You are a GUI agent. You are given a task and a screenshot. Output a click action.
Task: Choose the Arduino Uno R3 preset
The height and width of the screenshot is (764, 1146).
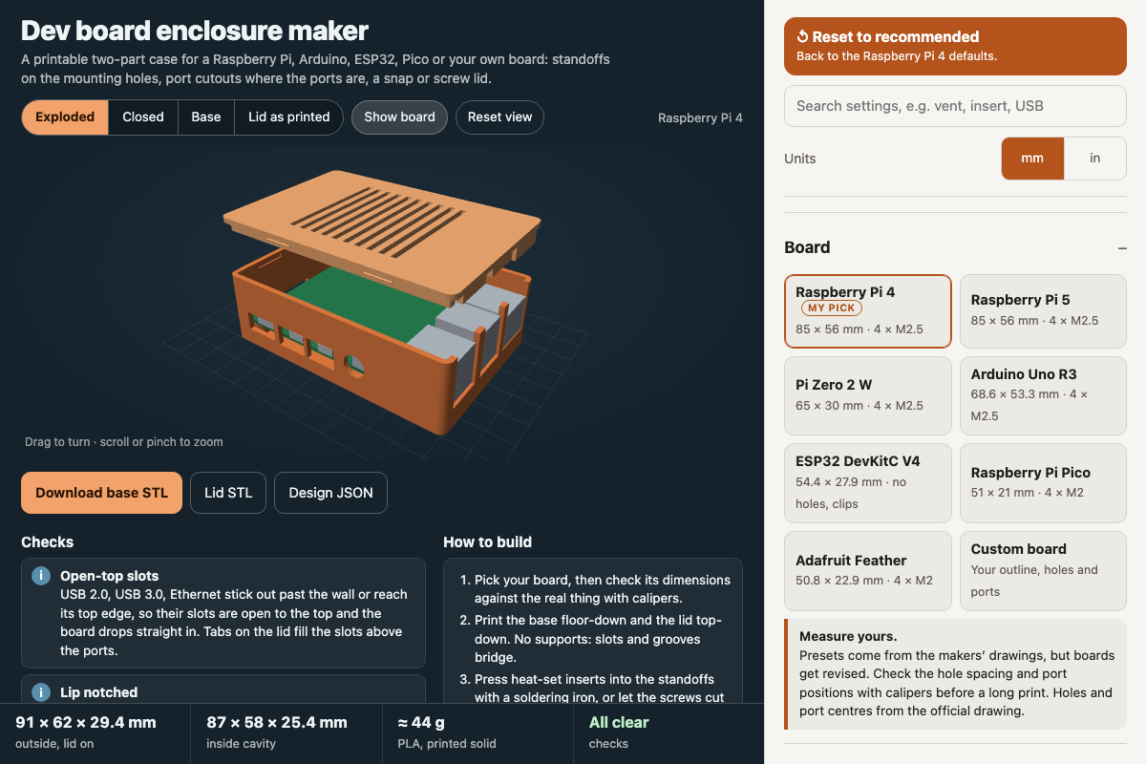pyautogui.click(x=1043, y=395)
